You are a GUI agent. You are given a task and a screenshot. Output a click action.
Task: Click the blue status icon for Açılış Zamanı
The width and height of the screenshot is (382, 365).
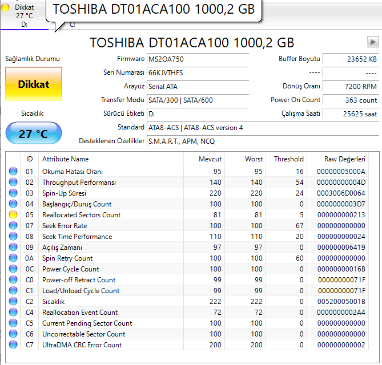point(13,247)
